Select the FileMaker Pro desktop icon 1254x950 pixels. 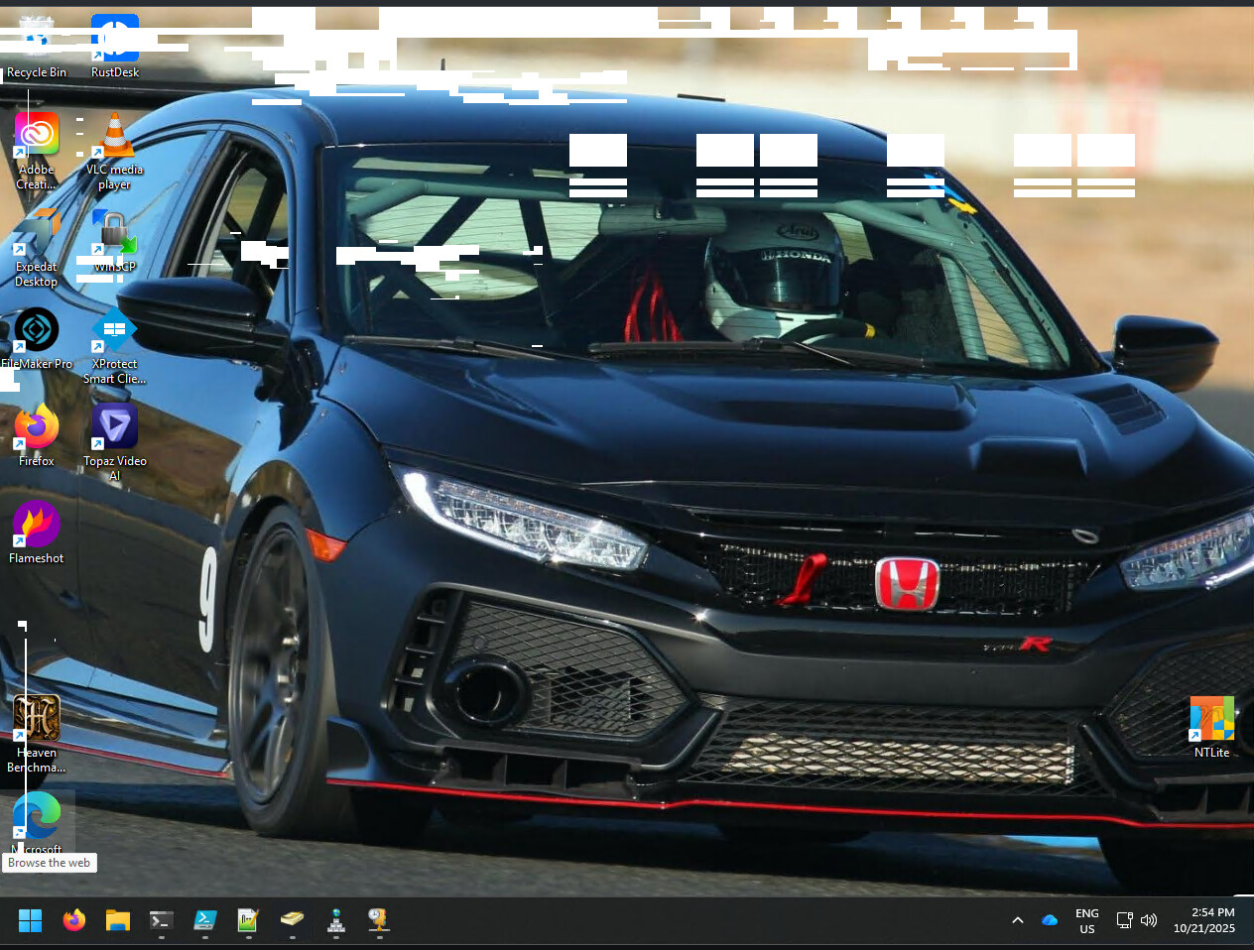click(37, 331)
